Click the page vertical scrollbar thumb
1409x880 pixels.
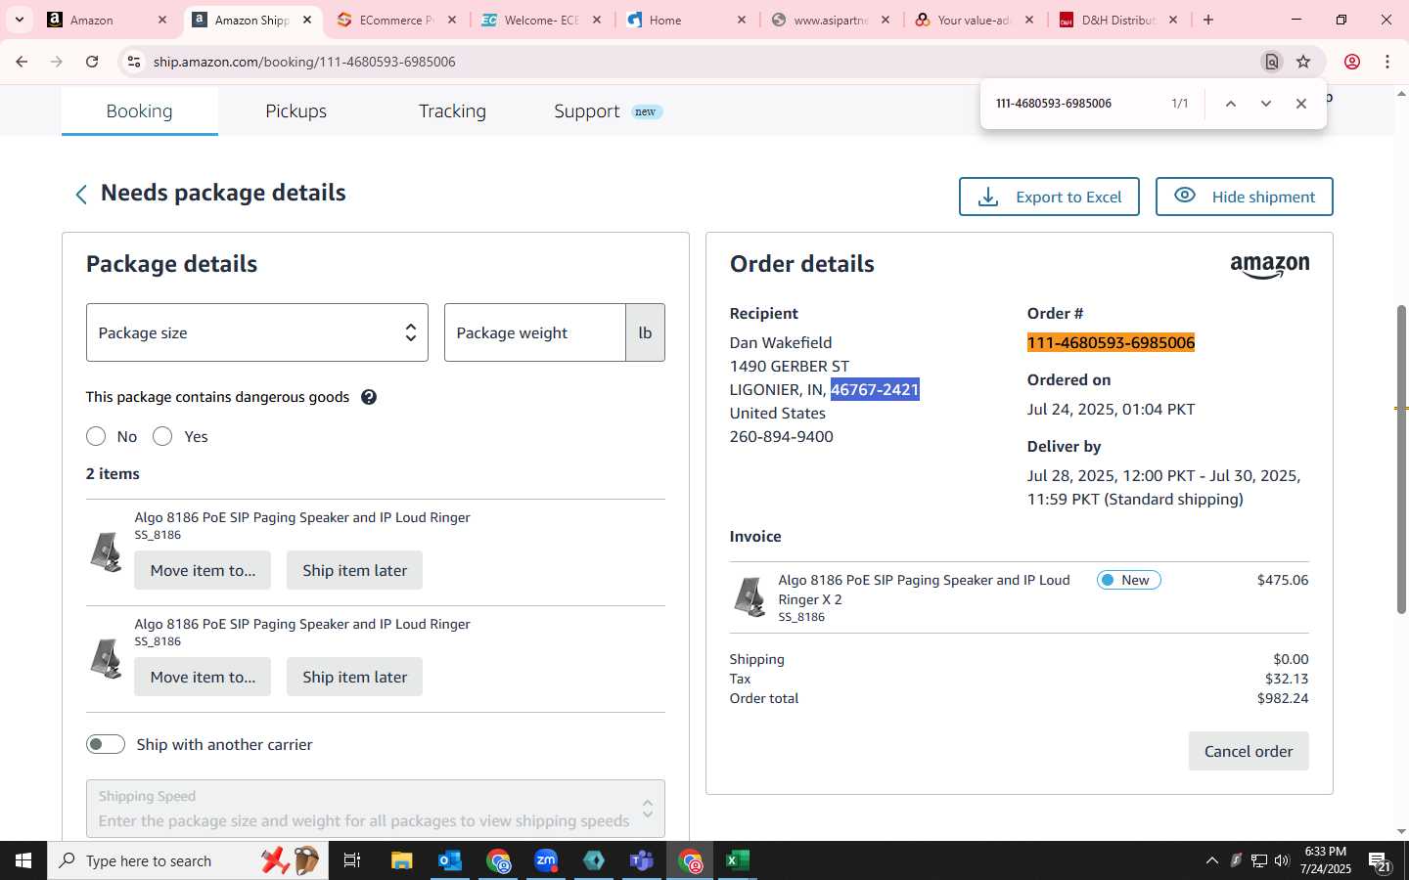click(1401, 460)
